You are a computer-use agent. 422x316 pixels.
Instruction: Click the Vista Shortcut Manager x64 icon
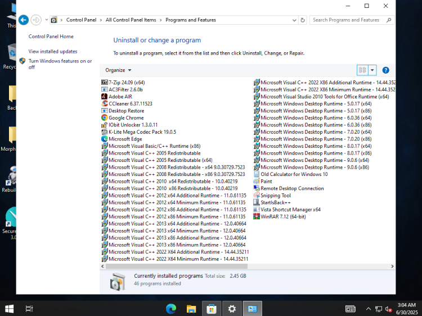click(x=257, y=210)
